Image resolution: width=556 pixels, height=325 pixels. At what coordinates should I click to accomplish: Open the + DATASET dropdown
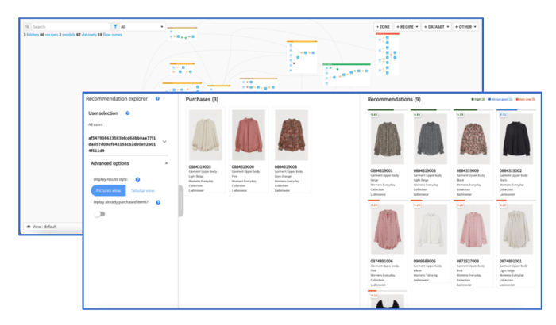pyautogui.click(x=437, y=26)
